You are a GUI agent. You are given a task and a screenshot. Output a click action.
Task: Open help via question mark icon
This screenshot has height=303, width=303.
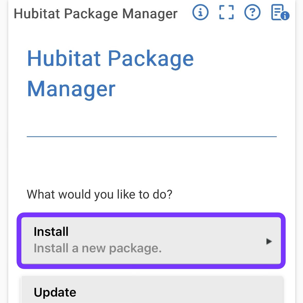[x=252, y=12]
